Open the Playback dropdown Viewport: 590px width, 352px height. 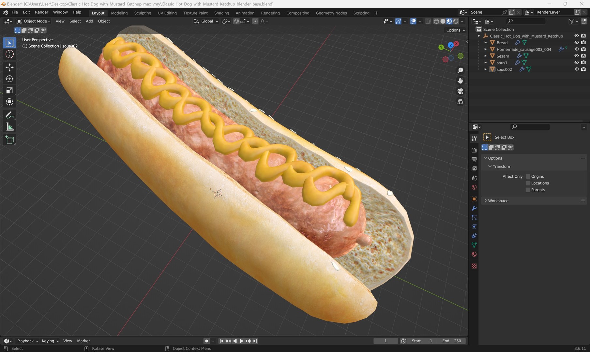click(27, 341)
